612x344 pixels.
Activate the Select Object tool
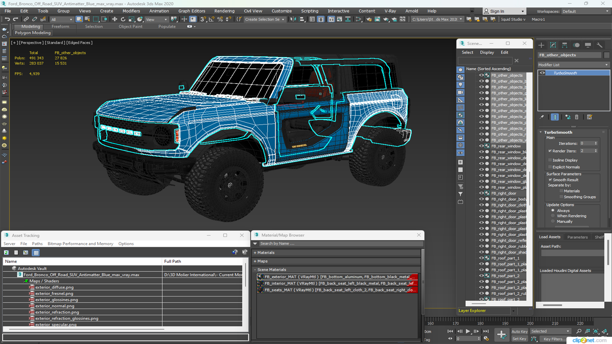coord(79,19)
